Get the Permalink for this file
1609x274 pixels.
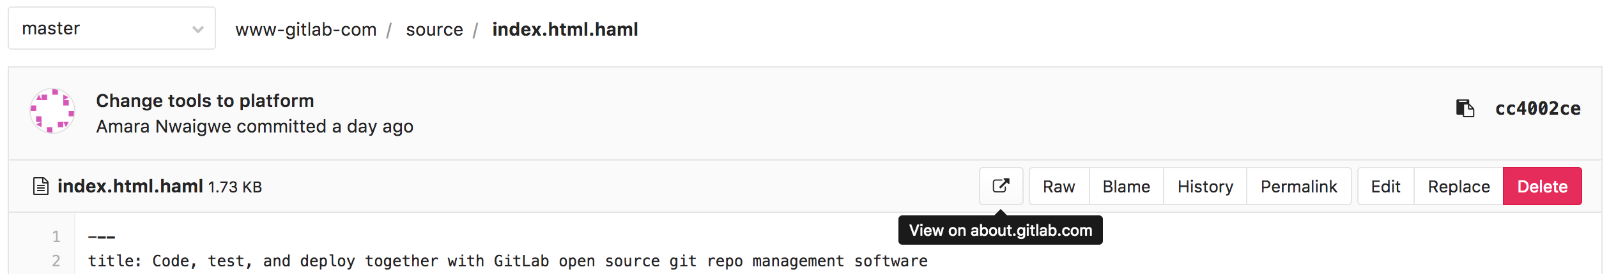[1298, 187]
